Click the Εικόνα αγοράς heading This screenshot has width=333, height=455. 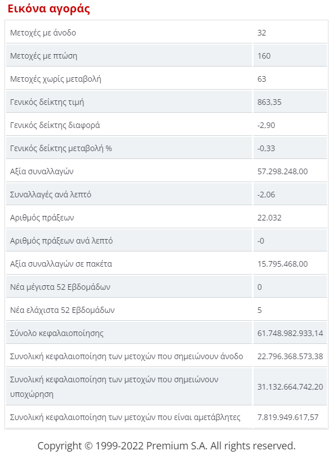click(x=48, y=8)
